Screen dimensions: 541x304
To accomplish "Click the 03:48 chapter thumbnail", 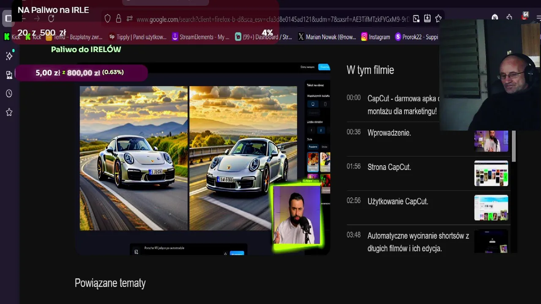I will click(491, 241).
